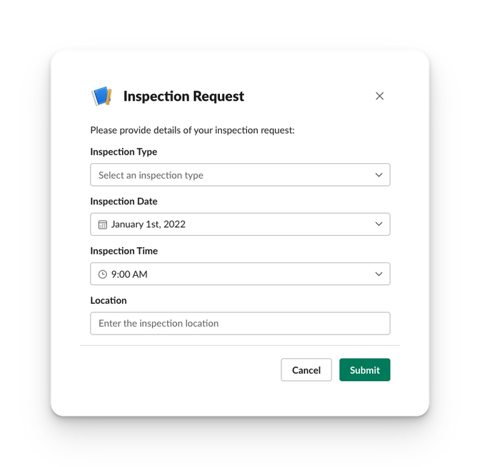Expand the Inspection Time chevron arrow
The height and width of the screenshot is (467, 480).
(x=379, y=274)
